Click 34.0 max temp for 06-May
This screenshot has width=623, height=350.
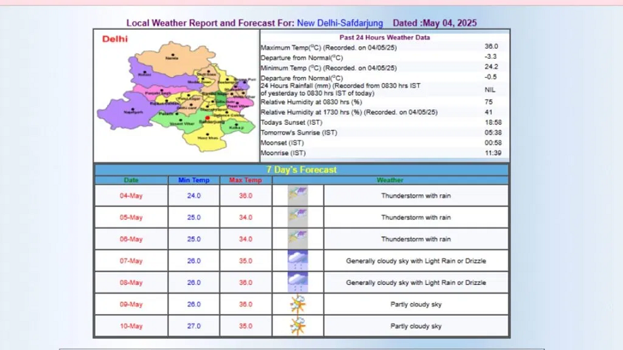(246, 239)
